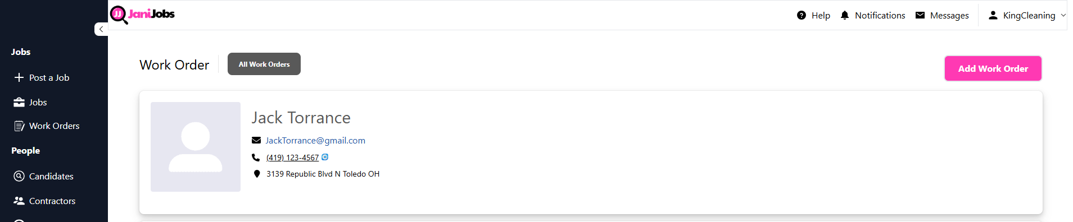Click the blue icon next to phone number

325,157
